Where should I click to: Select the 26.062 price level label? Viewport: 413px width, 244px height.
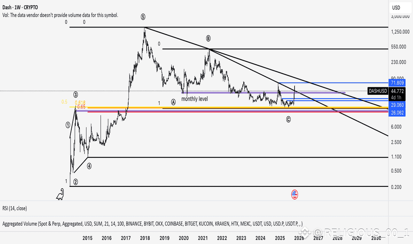397,113
